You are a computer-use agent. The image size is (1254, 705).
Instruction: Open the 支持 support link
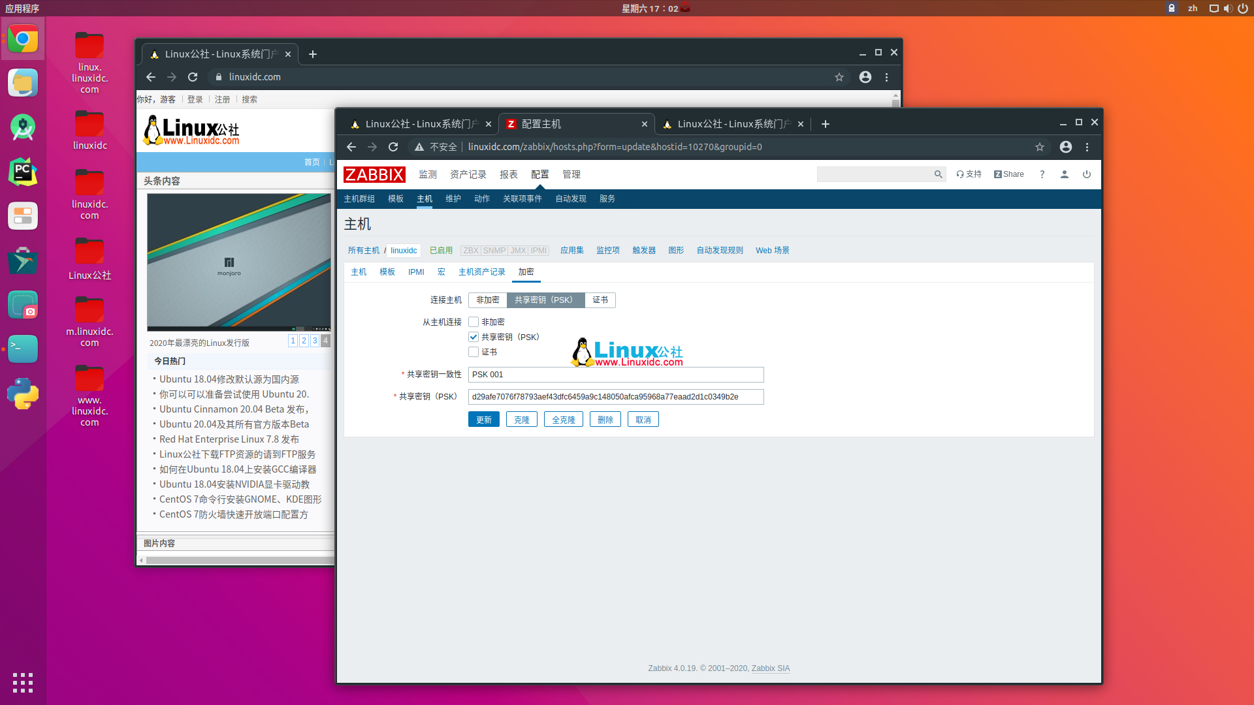click(969, 174)
